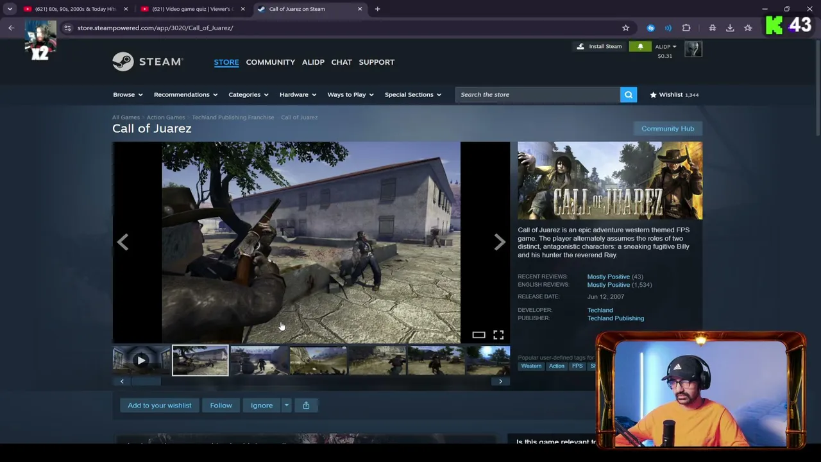
Task: Open the SUPPORT menu item
Action: (377, 62)
